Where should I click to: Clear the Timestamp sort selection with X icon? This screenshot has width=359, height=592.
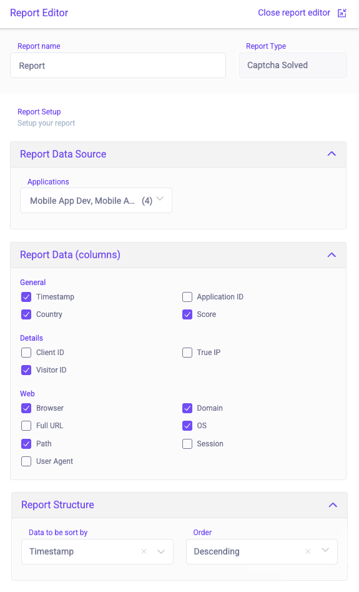[x=144, y=551]
